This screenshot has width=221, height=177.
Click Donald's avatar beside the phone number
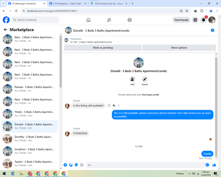[67, 134]
